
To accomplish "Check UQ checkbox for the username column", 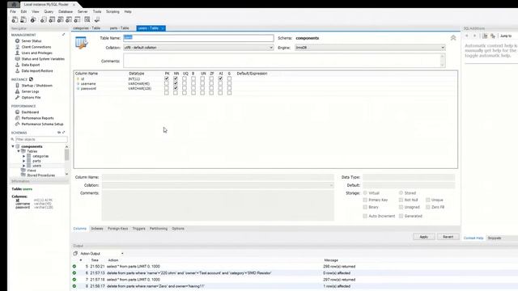I will click(x=185, y=84).
